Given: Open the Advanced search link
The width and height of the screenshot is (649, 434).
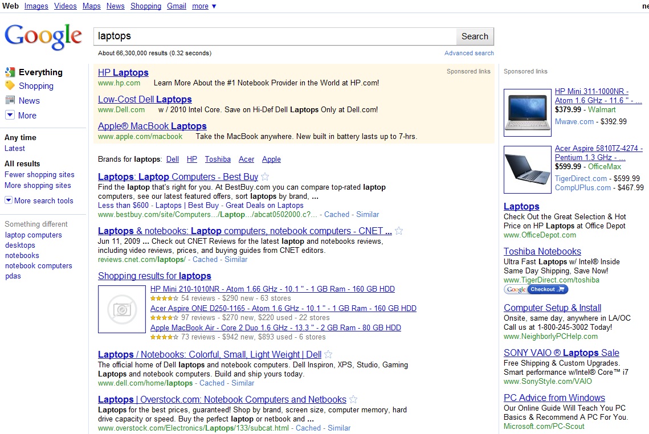Looking at the screenshot, I should 469,53.
